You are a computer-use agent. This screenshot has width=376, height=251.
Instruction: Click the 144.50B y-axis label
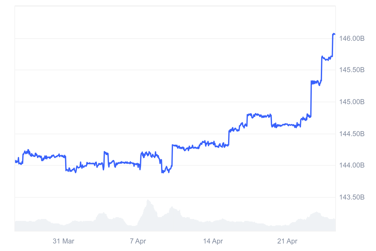tap(352, 134)
